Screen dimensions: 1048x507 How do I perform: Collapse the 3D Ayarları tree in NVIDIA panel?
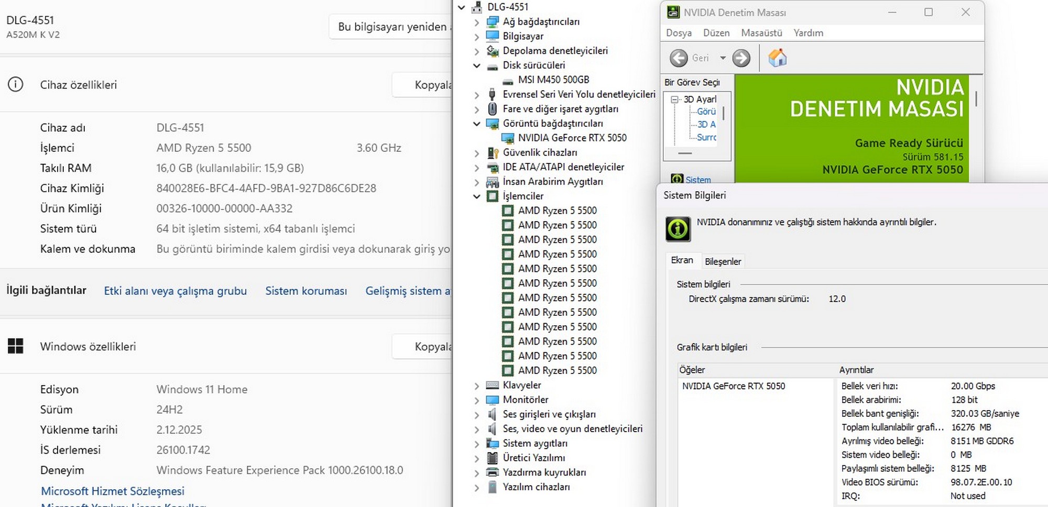pyautogui.click(x=675, y=100)
